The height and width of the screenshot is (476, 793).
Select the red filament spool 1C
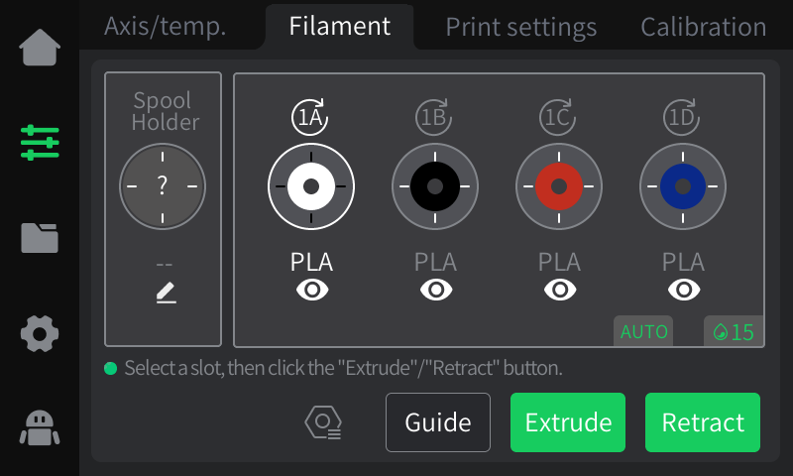tap(559, 186)
